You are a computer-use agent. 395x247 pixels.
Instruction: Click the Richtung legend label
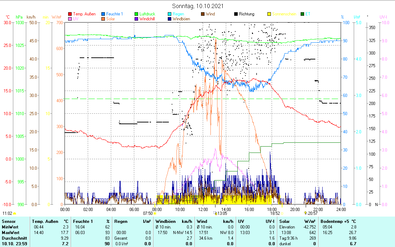click(x=247, y=14)
